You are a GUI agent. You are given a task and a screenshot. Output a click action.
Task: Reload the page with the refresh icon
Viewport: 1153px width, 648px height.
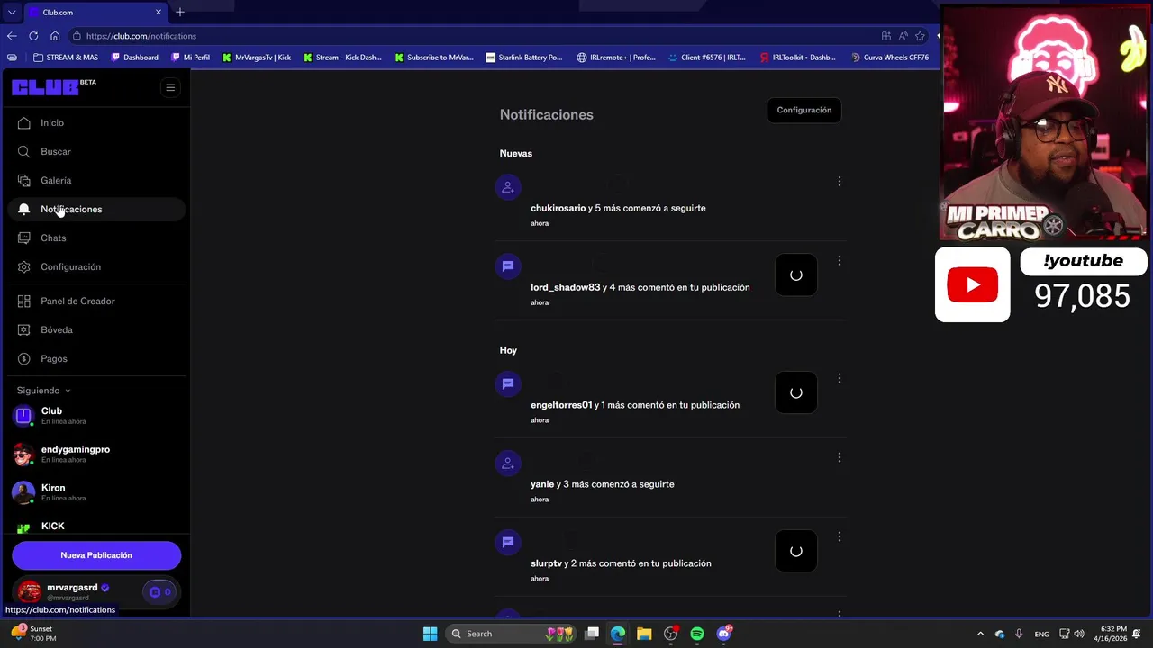pyautogui.click(x=33, y=36)
